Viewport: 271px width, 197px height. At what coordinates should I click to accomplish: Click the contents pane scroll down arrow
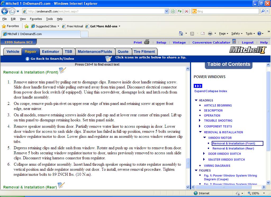(x=268, y=182)
